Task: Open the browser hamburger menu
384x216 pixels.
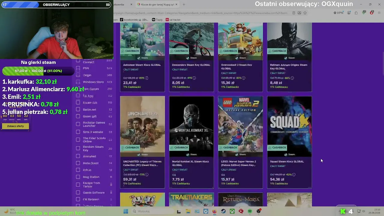Action: tap(379, 13)
